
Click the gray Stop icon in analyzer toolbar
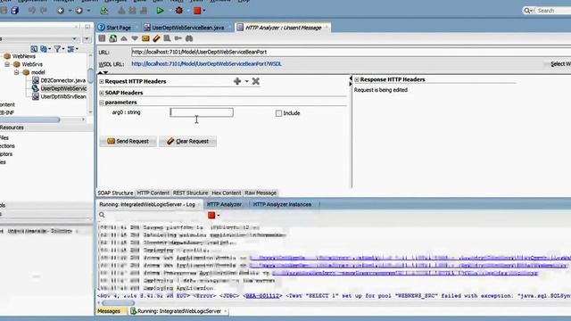click(102, 38)
